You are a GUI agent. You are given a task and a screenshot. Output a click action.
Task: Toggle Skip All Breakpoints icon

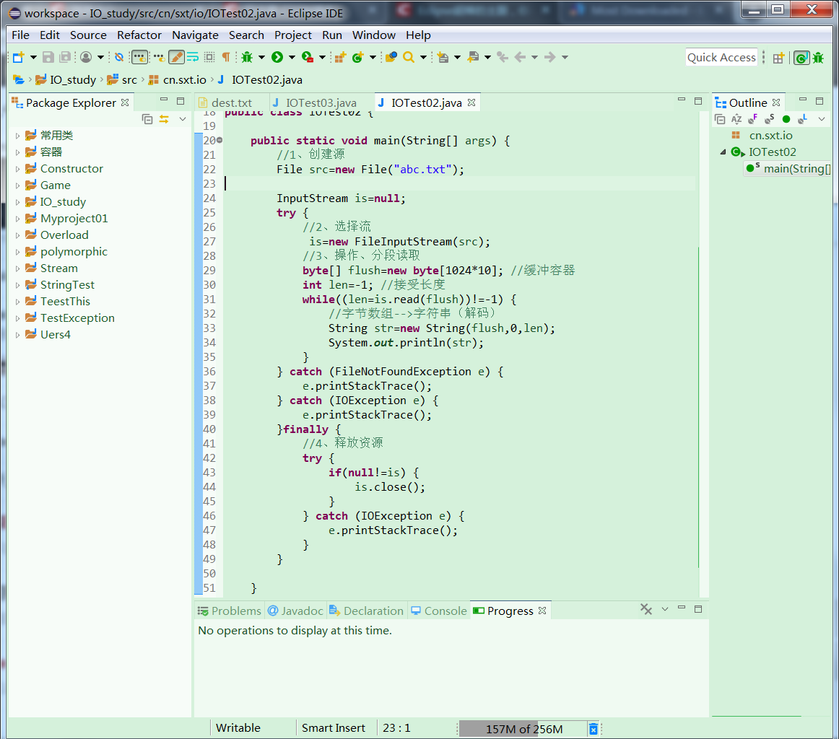pyautogui.click(x=118, y=56)
